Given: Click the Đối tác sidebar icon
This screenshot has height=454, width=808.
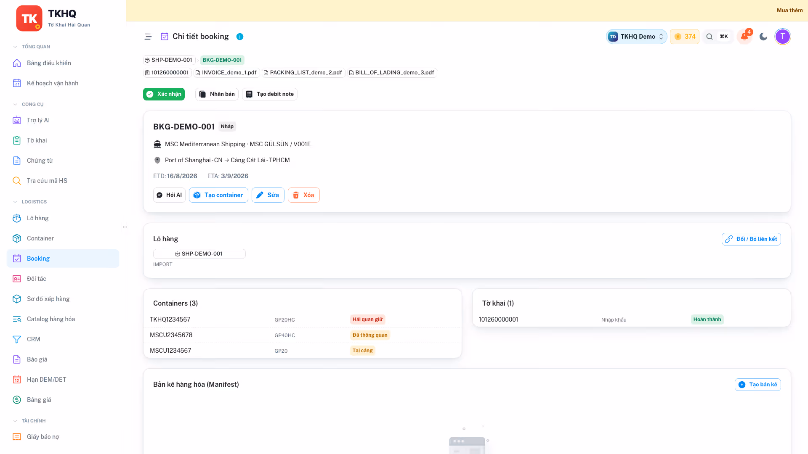Looking at the screenshot, I should click(x=17, y=279).
